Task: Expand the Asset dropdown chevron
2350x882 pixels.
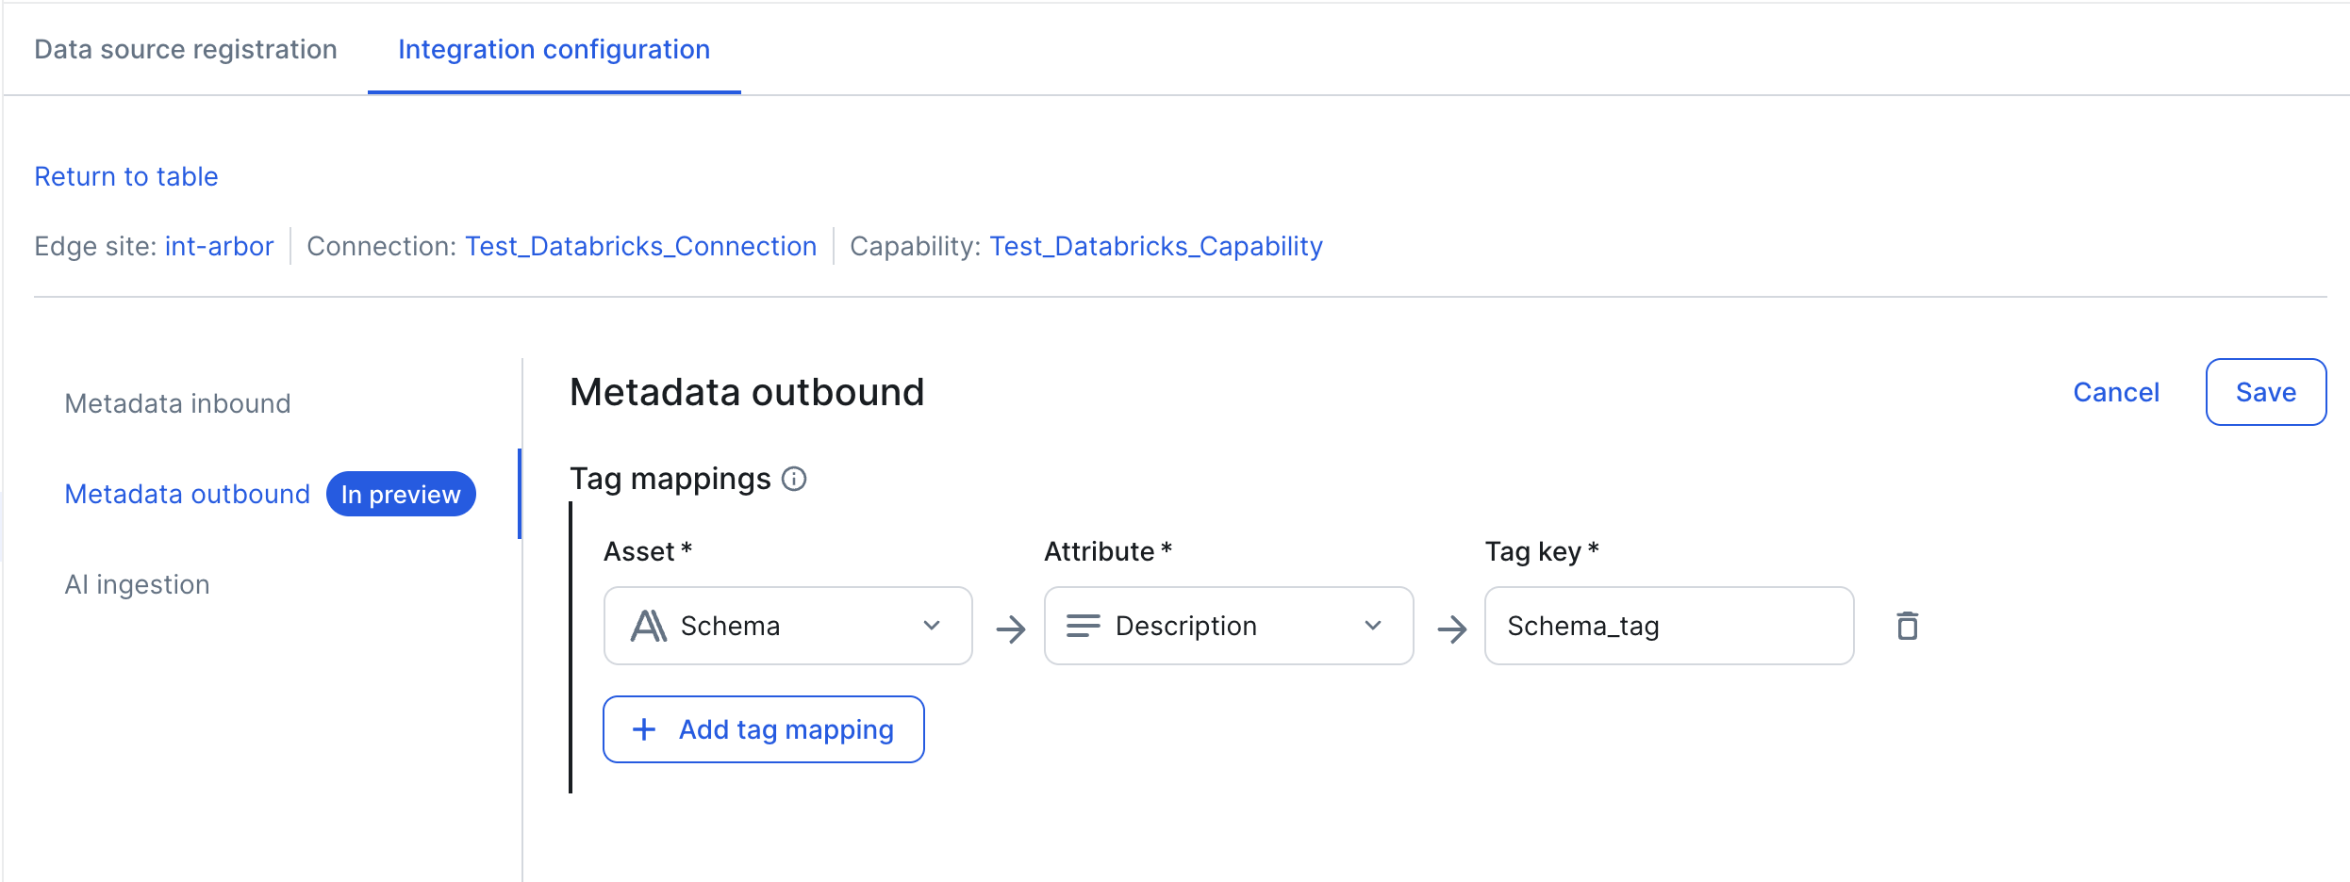Action: tap(932, 626)
